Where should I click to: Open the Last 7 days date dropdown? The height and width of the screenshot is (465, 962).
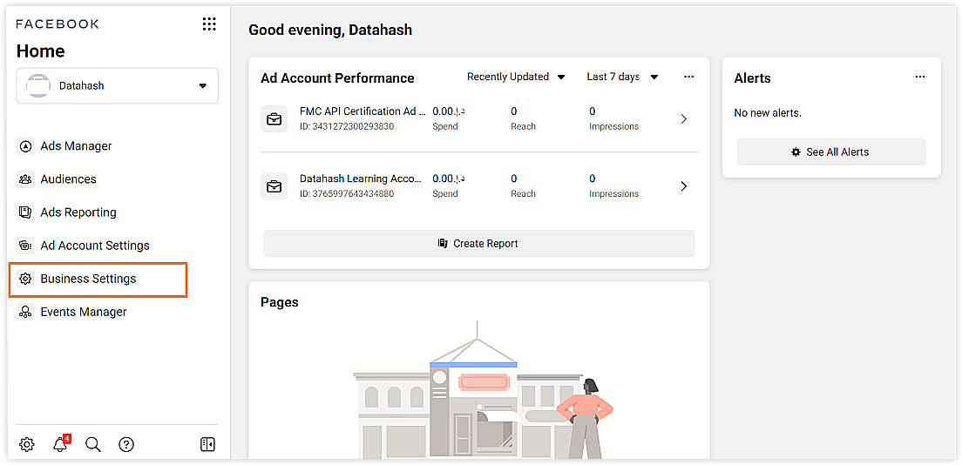click(x=622, y=77)
